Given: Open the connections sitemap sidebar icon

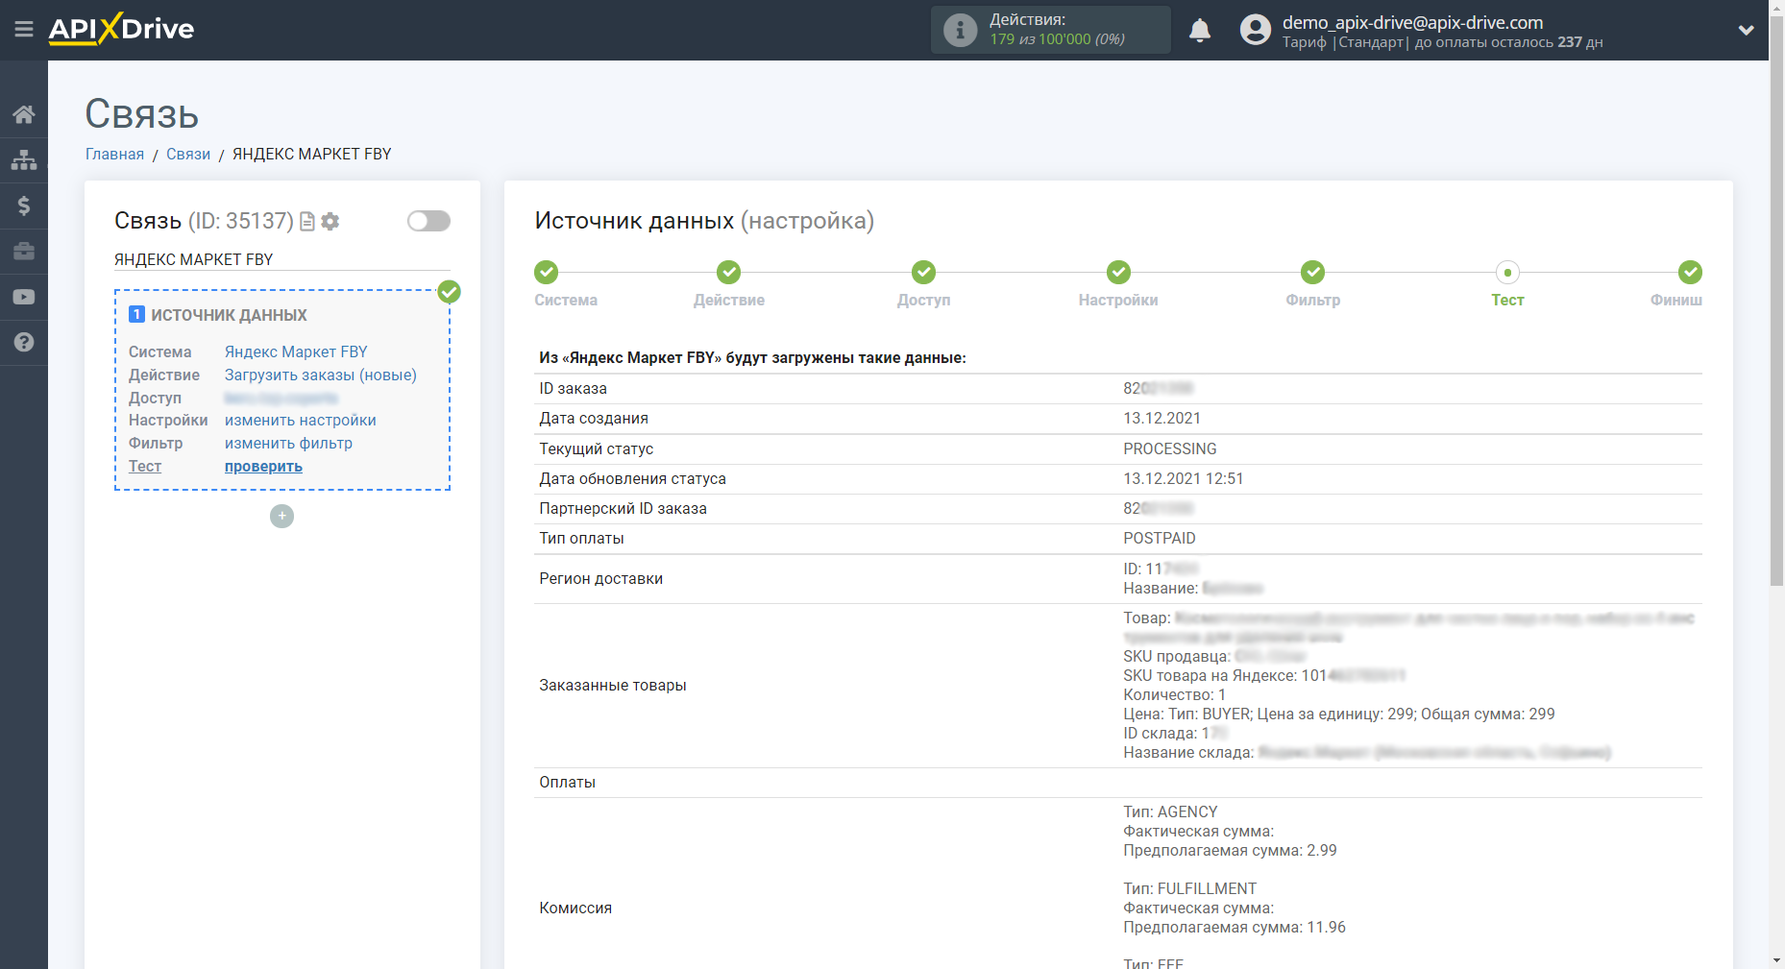Looking at the screenshot, I should coord(24,159).
